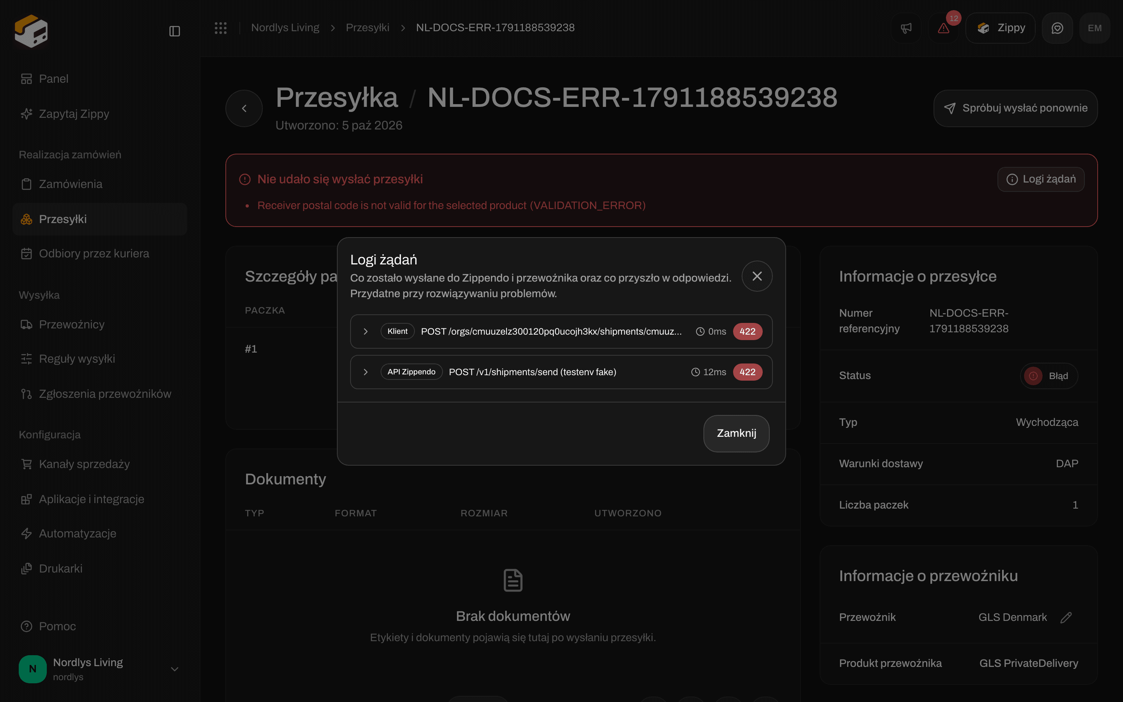Click the FORMAT column header in Dokumenty

point(356,513)
